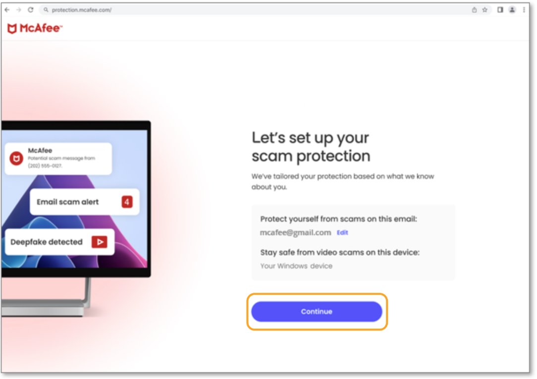Click the browser forward arrow

coord(19,10)
